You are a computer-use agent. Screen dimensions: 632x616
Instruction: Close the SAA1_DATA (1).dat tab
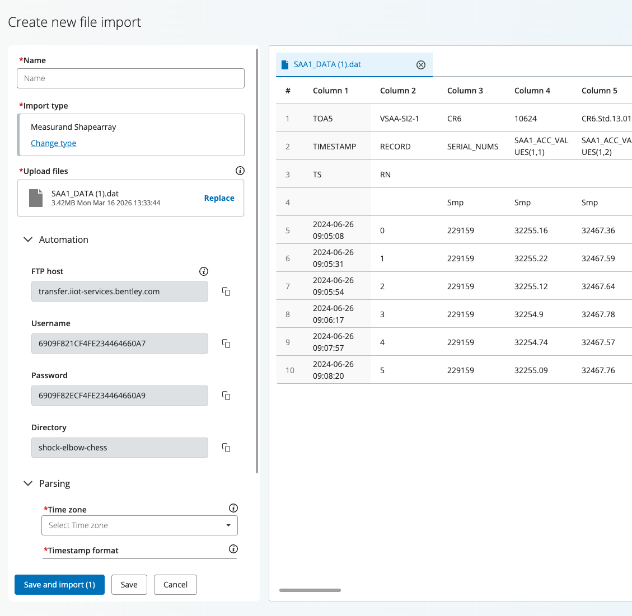click(421, 65)
